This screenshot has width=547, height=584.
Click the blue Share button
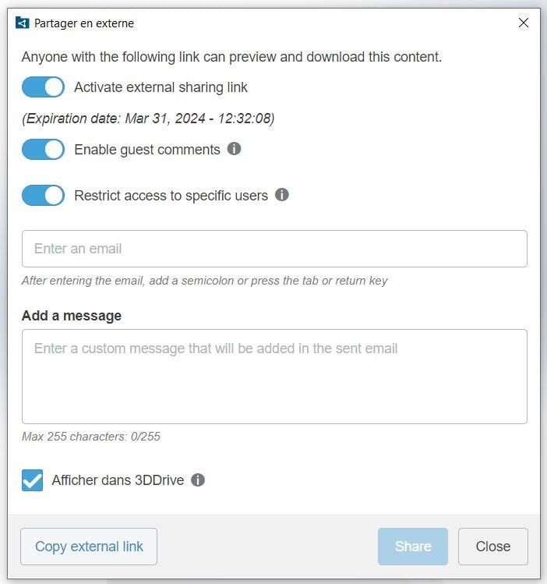[x=413, y=547]
